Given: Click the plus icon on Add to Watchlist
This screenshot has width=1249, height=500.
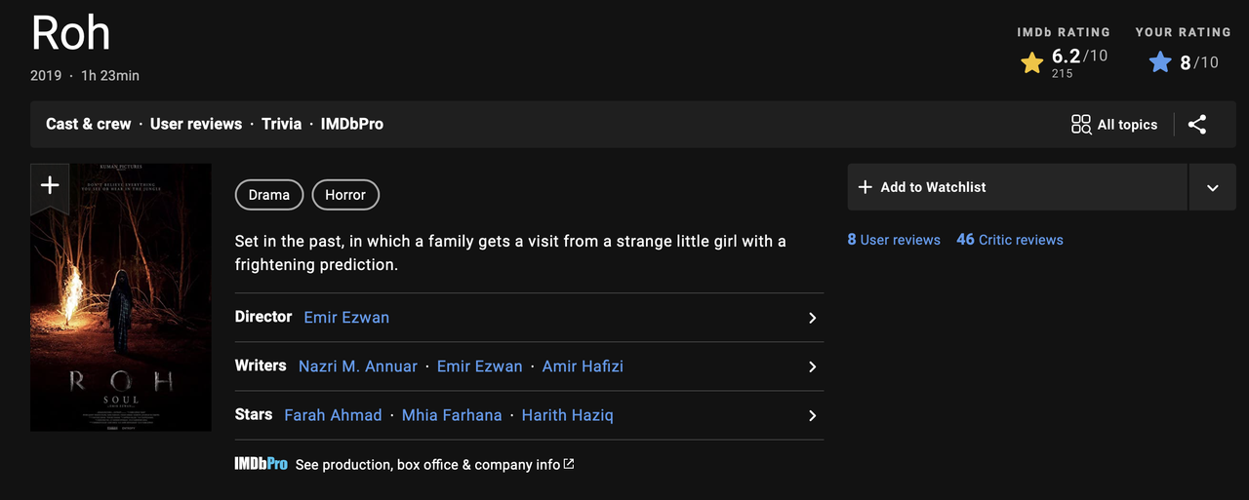Looking at the screenshot, I should pos(865,187).
